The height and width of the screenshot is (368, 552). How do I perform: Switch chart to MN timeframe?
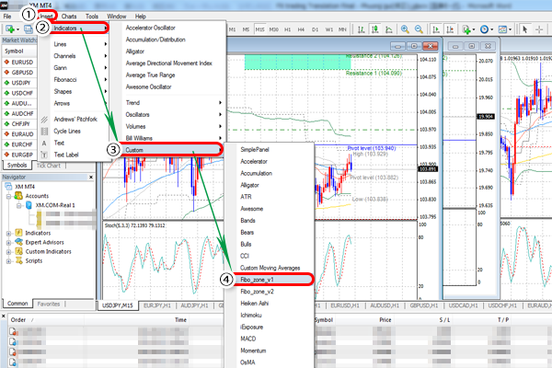click(x=342, y=29)
